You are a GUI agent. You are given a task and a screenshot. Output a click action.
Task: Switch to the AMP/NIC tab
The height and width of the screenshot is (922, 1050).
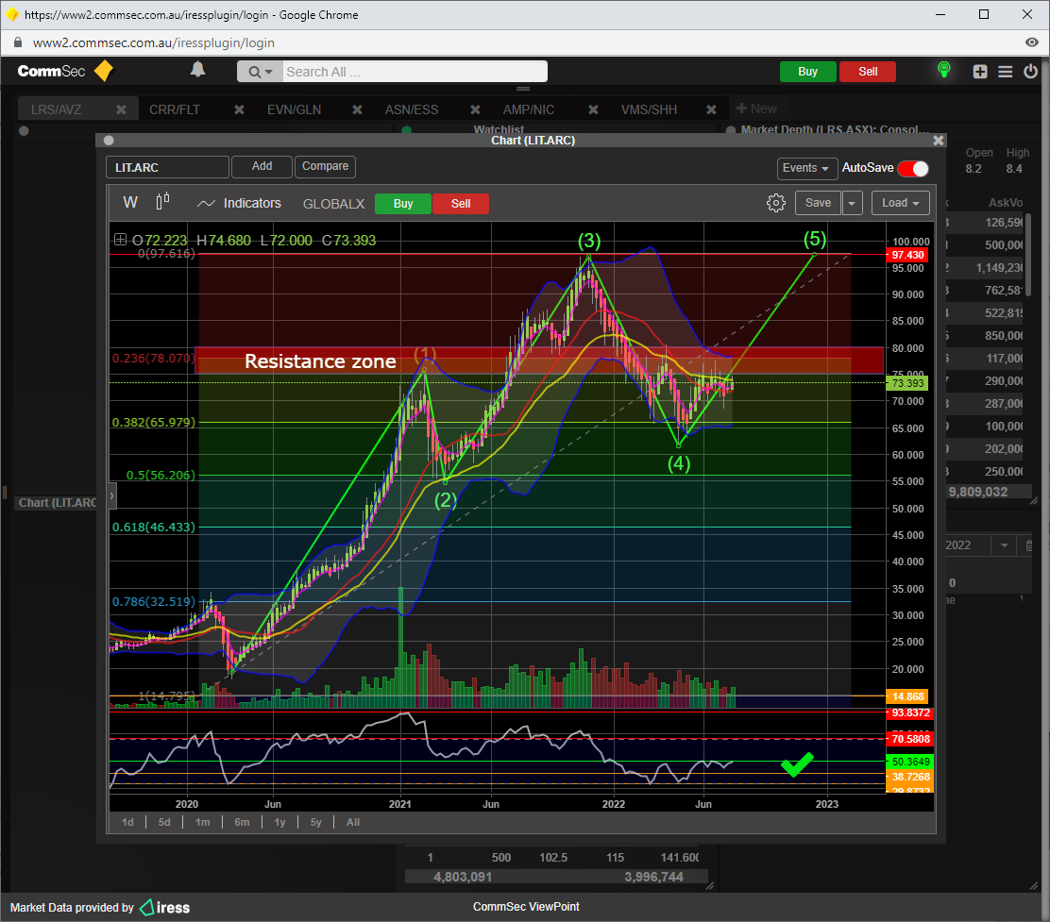point(529,109)
